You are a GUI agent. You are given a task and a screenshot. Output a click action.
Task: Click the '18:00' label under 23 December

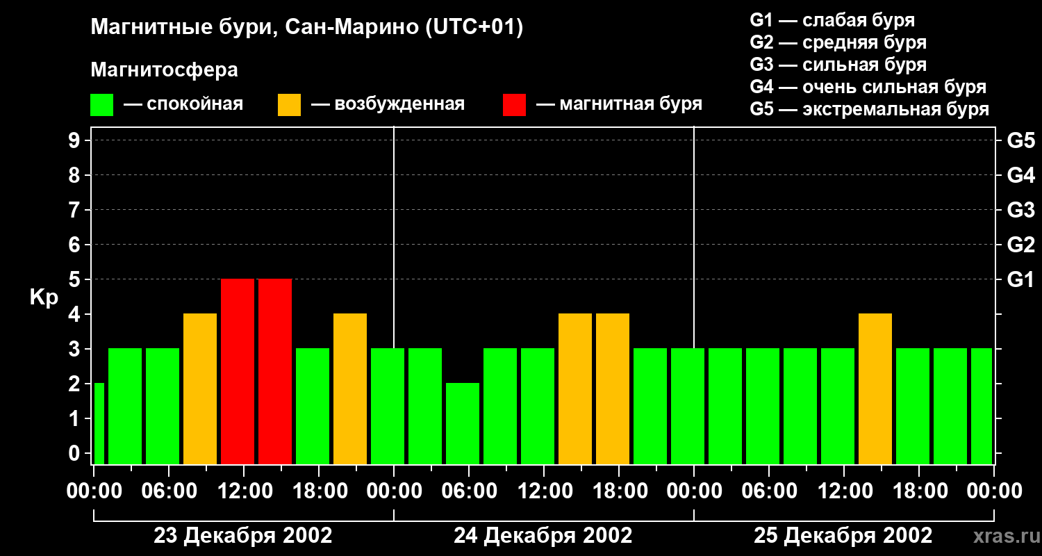point(319,491)
